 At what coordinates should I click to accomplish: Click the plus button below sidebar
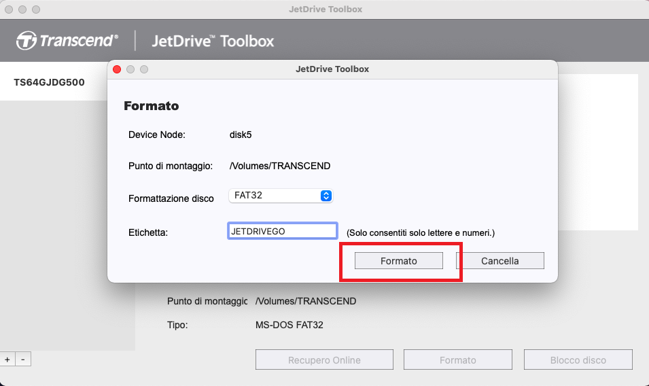coord(7,359)
